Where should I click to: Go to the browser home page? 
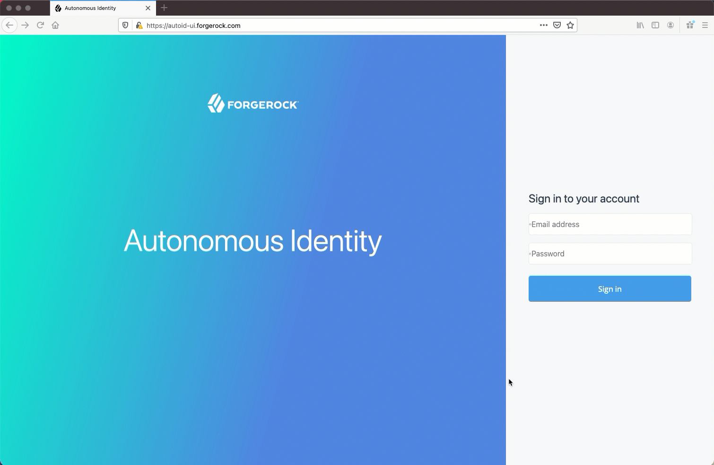[55, 26]
